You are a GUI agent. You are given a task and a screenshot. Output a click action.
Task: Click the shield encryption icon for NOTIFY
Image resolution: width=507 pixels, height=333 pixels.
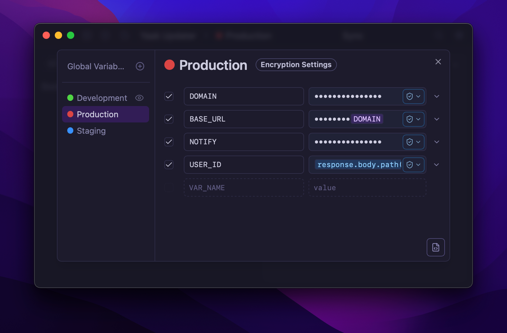tap(410, 142)
